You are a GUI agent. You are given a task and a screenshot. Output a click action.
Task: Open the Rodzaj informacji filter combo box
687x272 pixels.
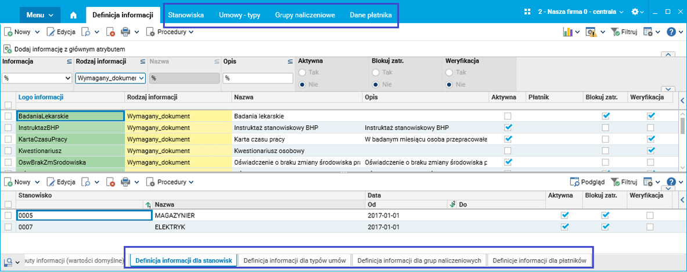point(110,78)
